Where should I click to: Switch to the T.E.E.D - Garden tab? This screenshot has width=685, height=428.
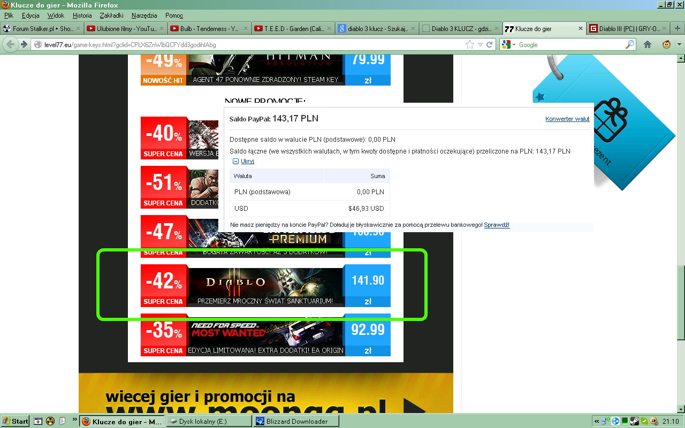pos(293,28)
